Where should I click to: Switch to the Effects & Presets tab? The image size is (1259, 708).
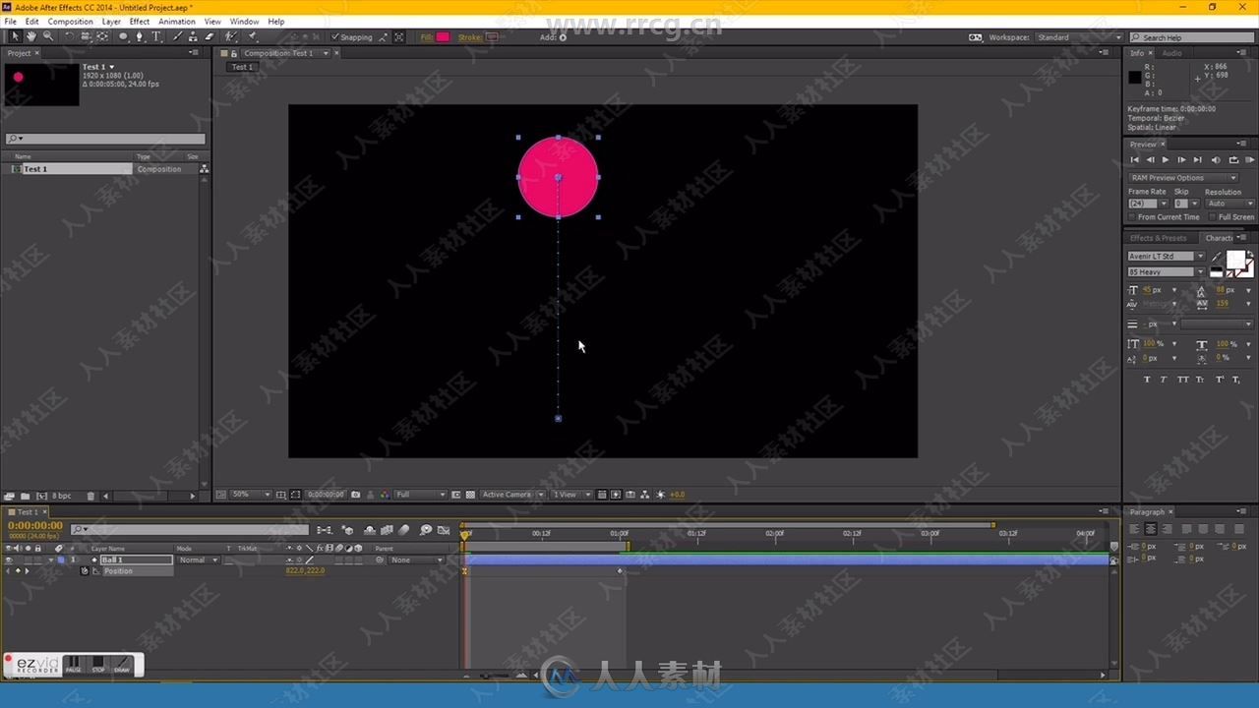click(x=1158, y=238)
